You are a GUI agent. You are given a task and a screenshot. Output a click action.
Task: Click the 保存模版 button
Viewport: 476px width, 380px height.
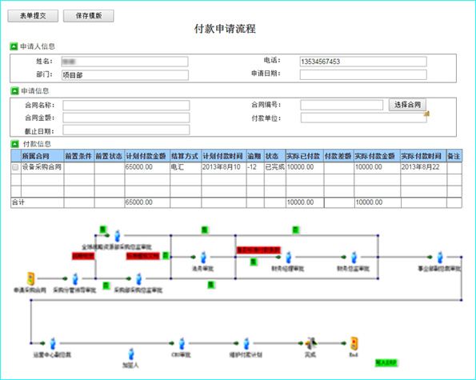pos(89,16)
